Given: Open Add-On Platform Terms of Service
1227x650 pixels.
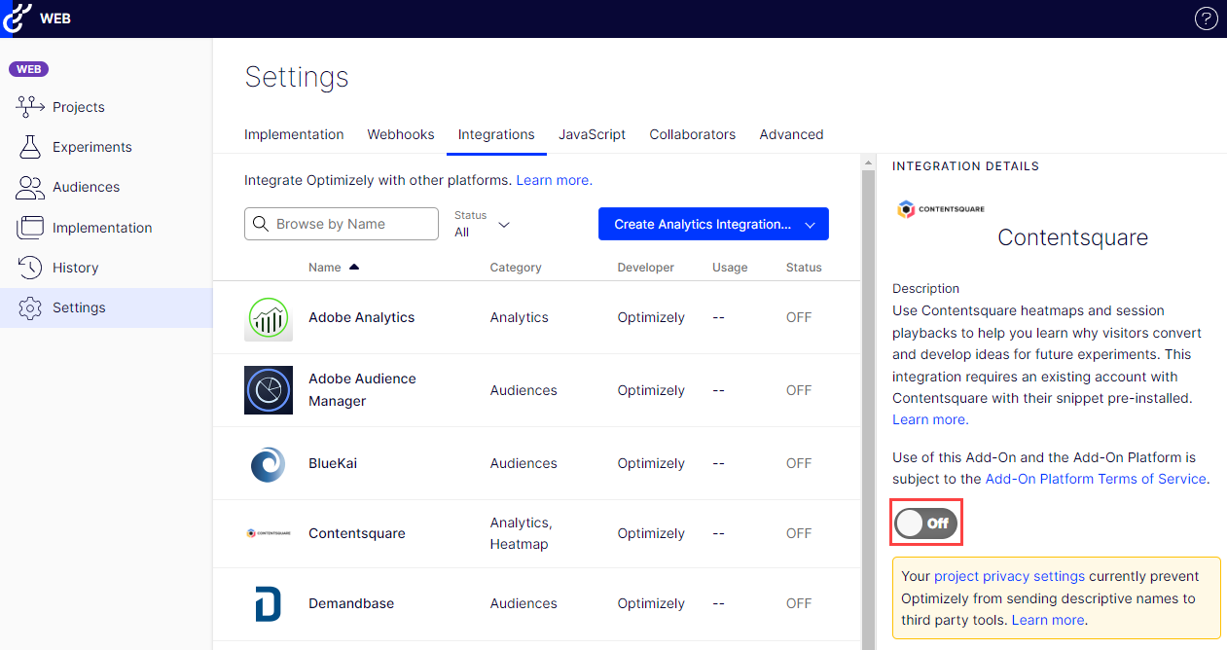Looking at the screenshot, I should [1096, 479].
